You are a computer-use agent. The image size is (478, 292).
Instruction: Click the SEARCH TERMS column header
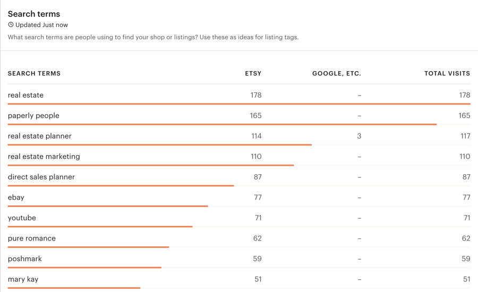(x=34, y=73)
